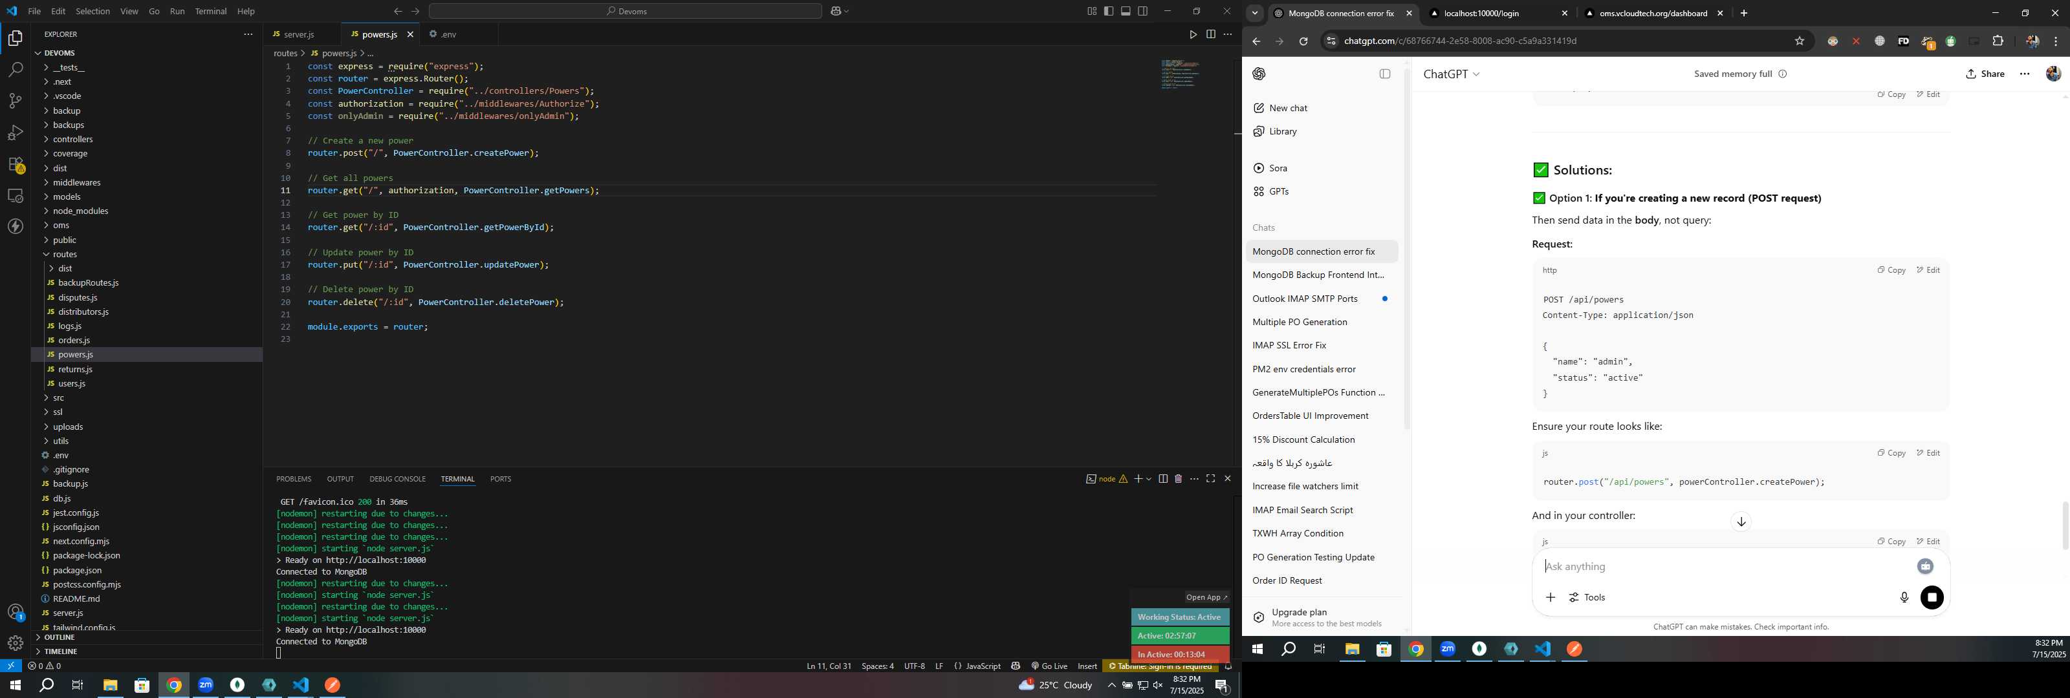
Task: Toggle the VS Code primary side bar
Action: tap(1108, 11)
